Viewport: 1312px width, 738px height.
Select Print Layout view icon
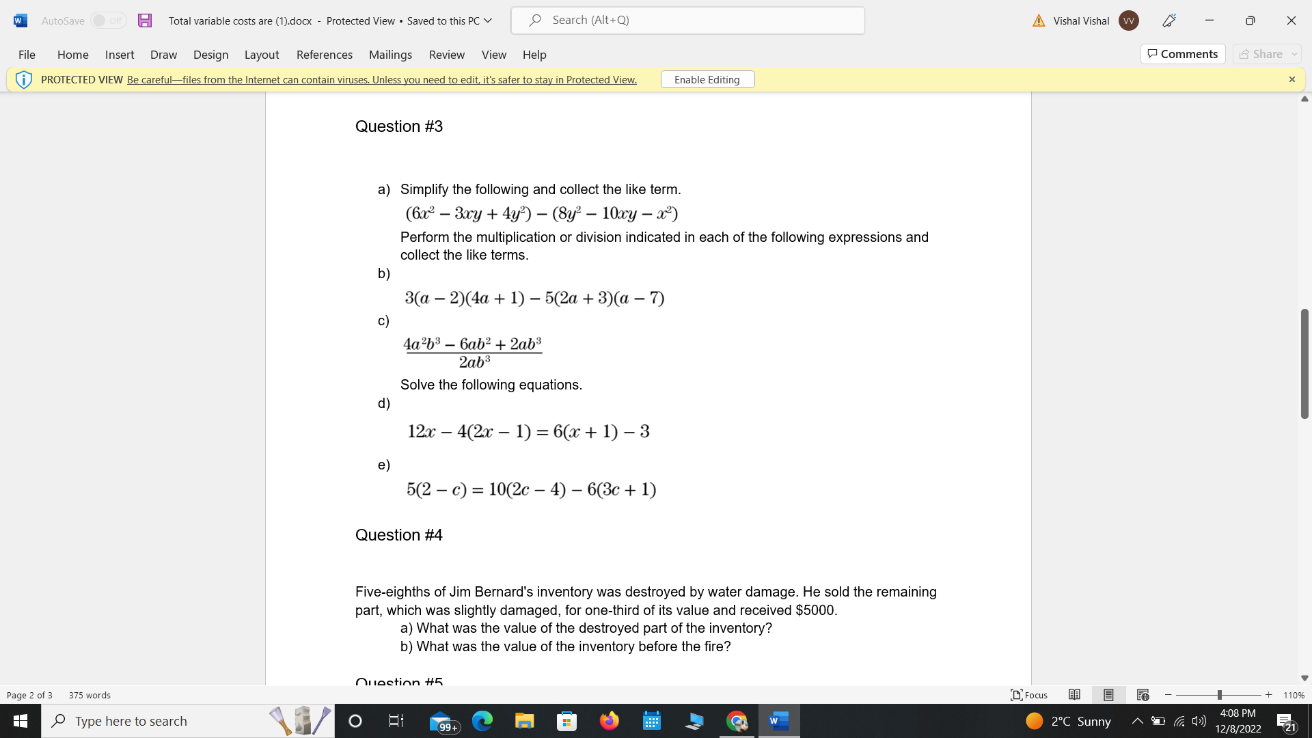pyautogui.click(x=1108, y=695)
